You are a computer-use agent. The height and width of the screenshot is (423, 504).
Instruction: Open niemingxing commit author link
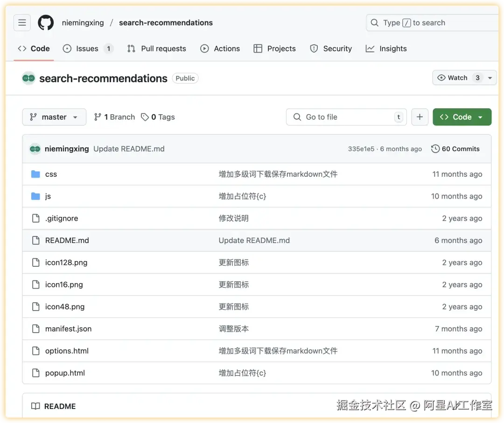67,149
